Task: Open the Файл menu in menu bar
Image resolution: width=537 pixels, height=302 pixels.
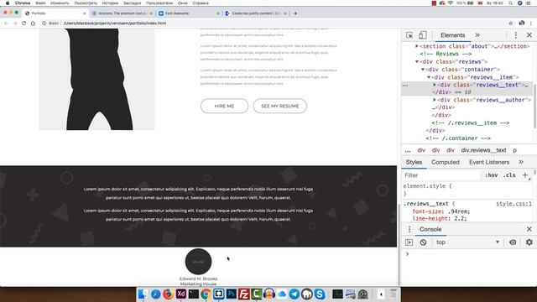Action: tap(40, 3)
